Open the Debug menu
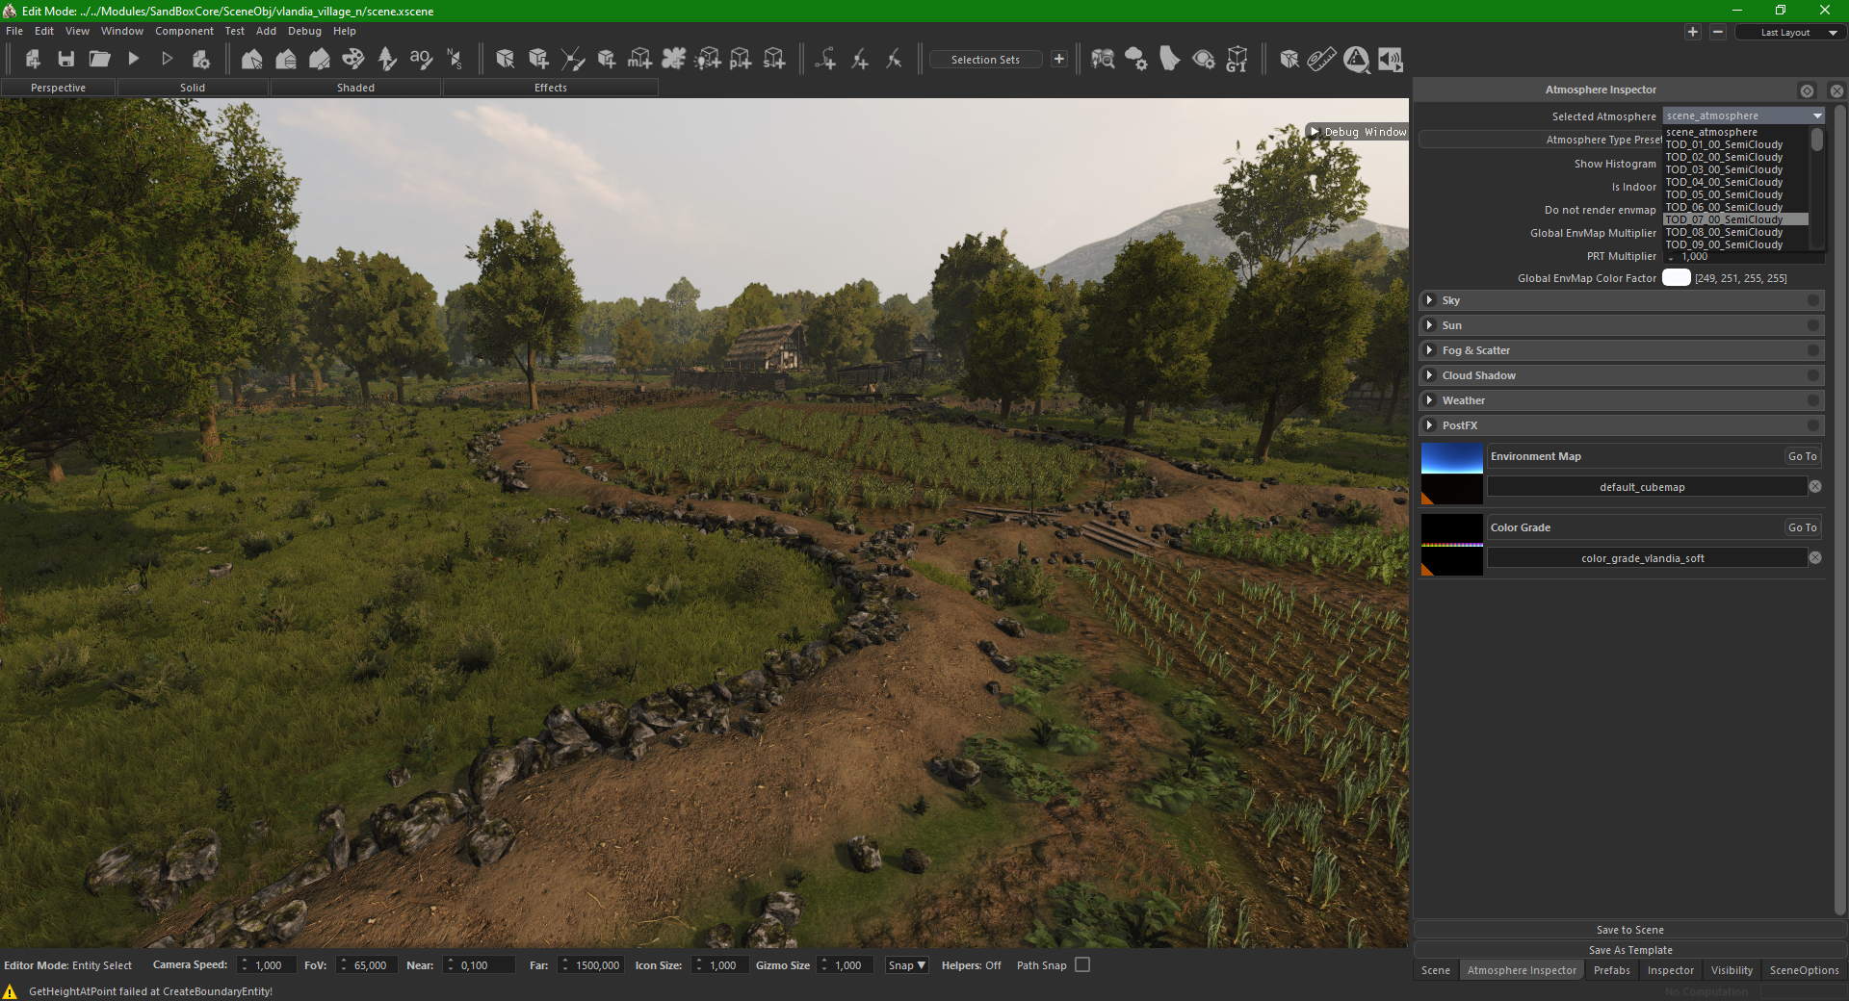1849x1001 pixels. [304, 31]
